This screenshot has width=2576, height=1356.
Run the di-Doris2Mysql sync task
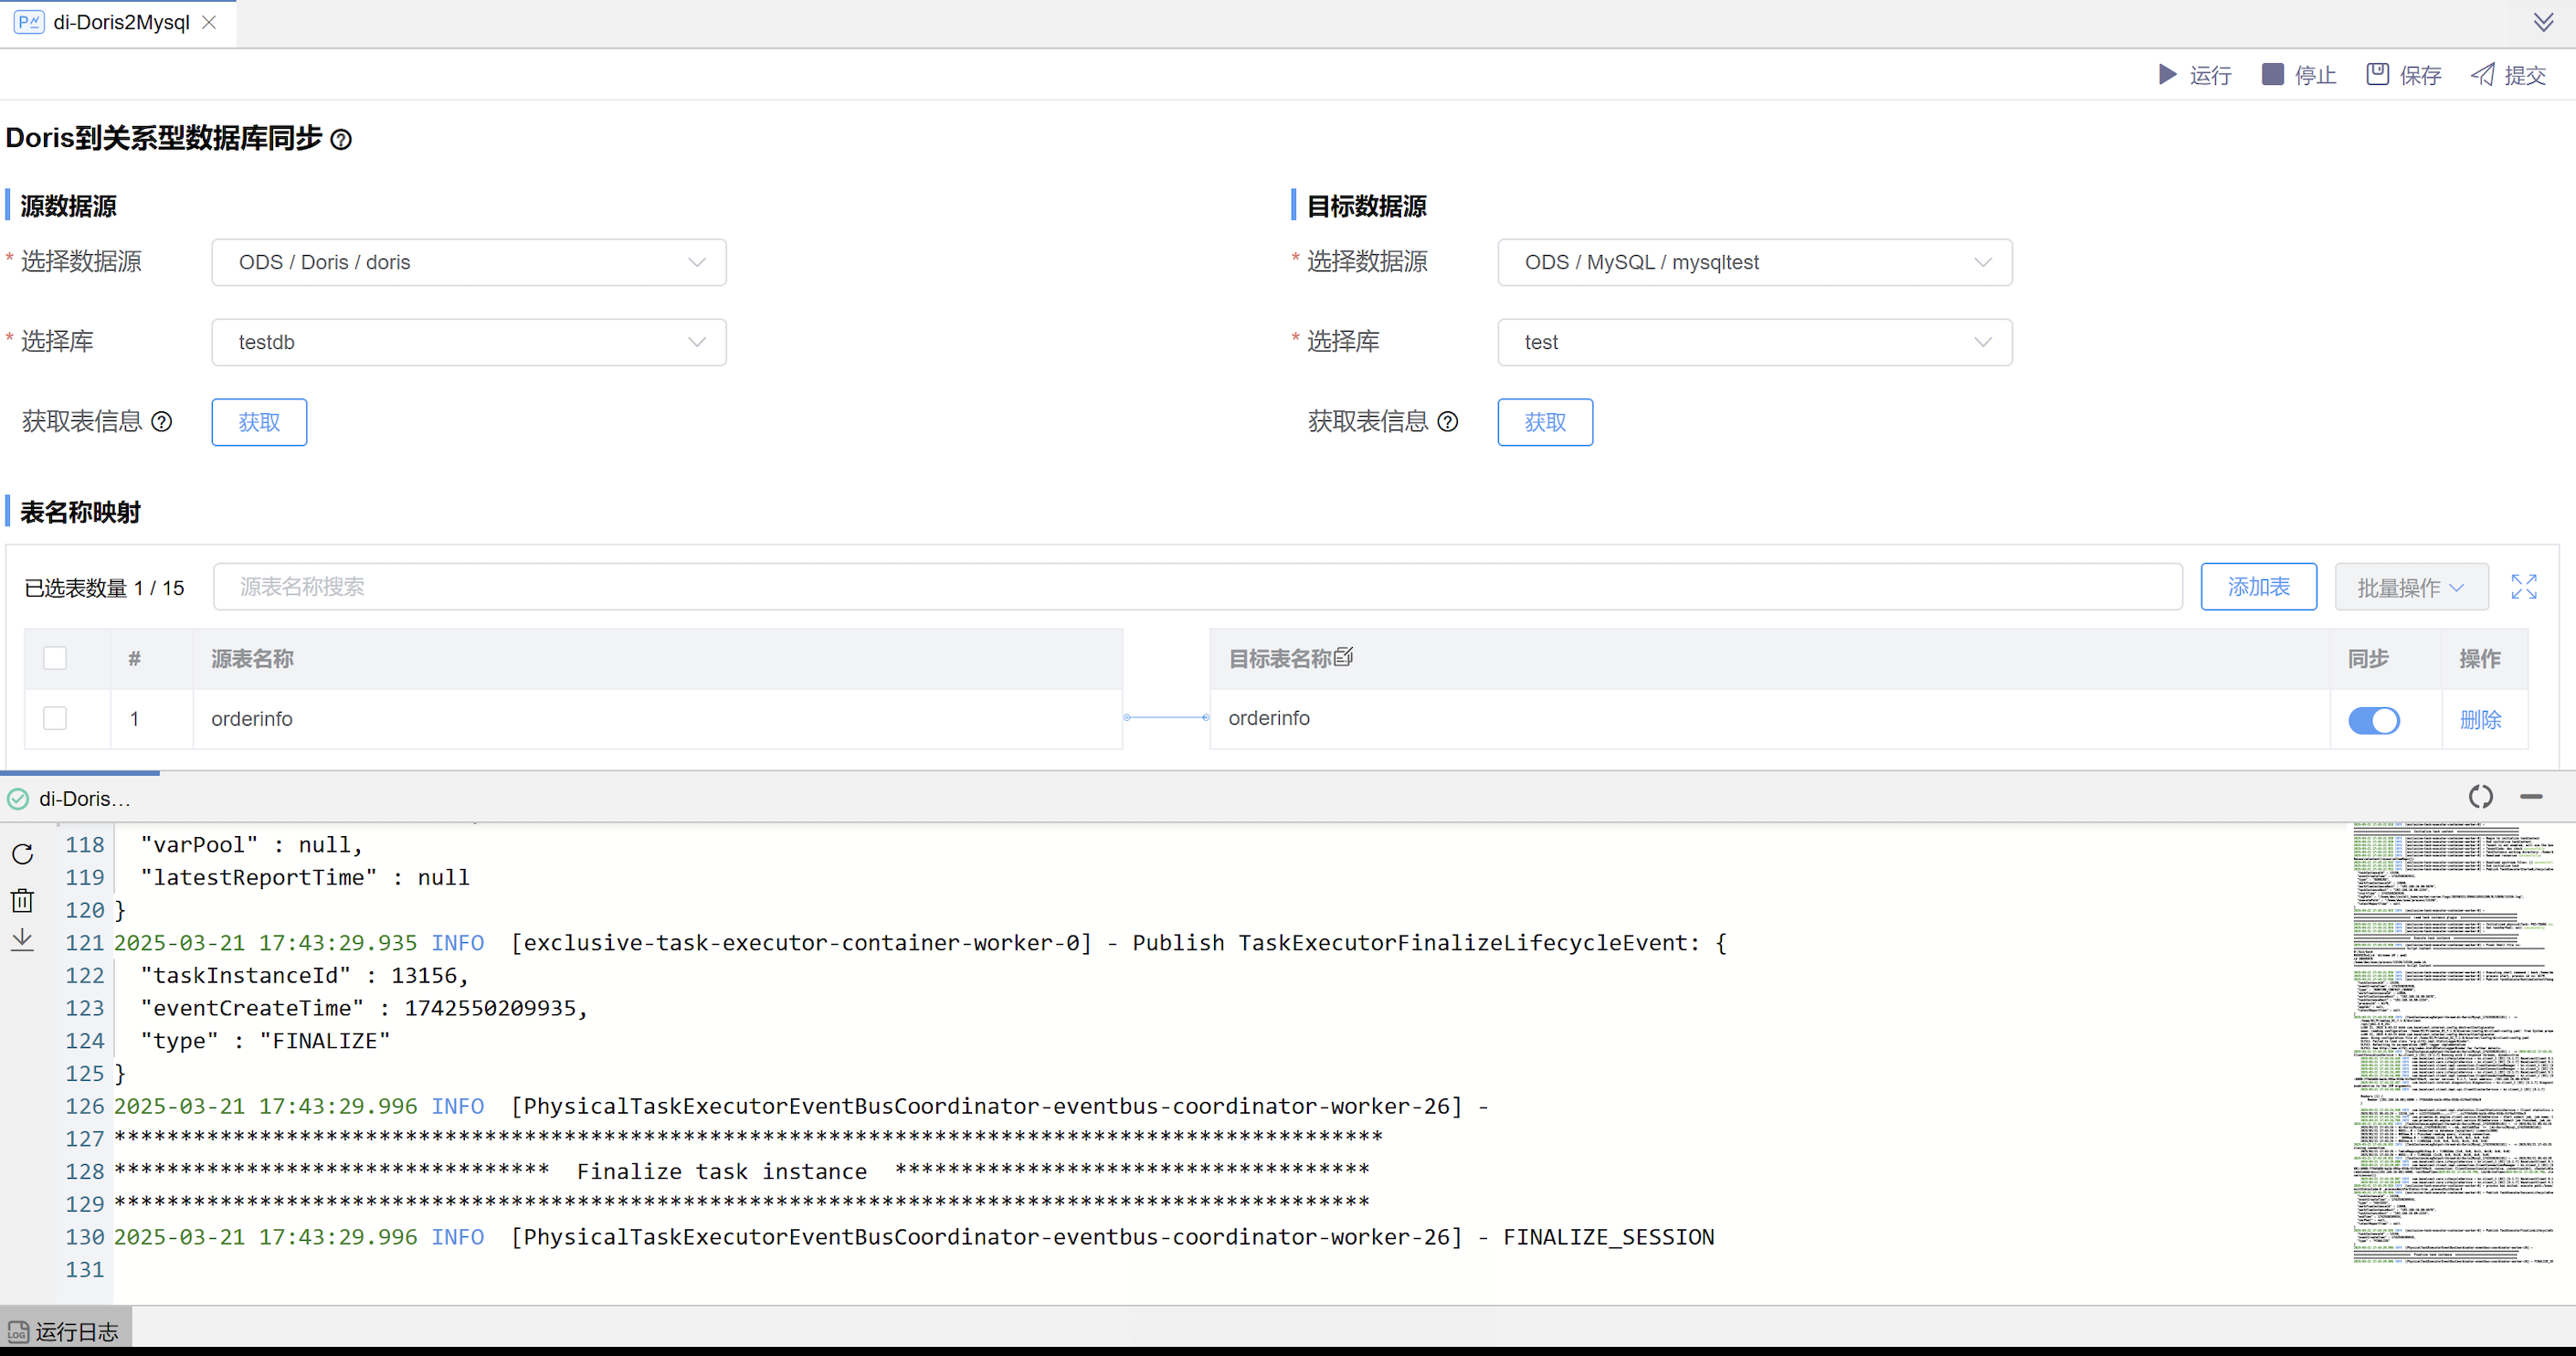point(2195,74)
